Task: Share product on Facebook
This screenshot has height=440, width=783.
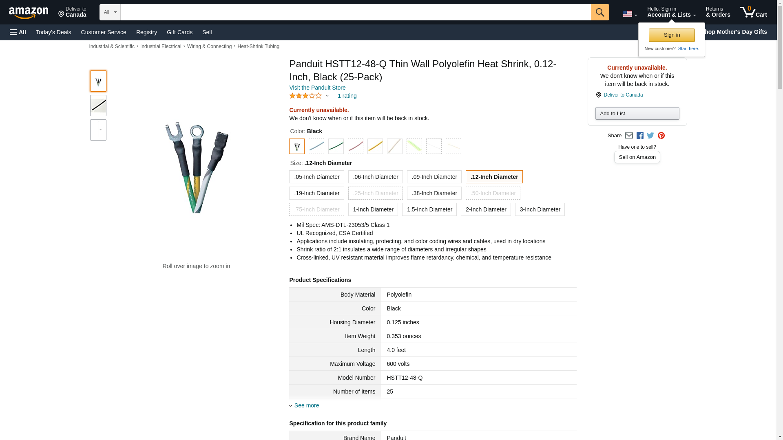Action: click(640, 136)
